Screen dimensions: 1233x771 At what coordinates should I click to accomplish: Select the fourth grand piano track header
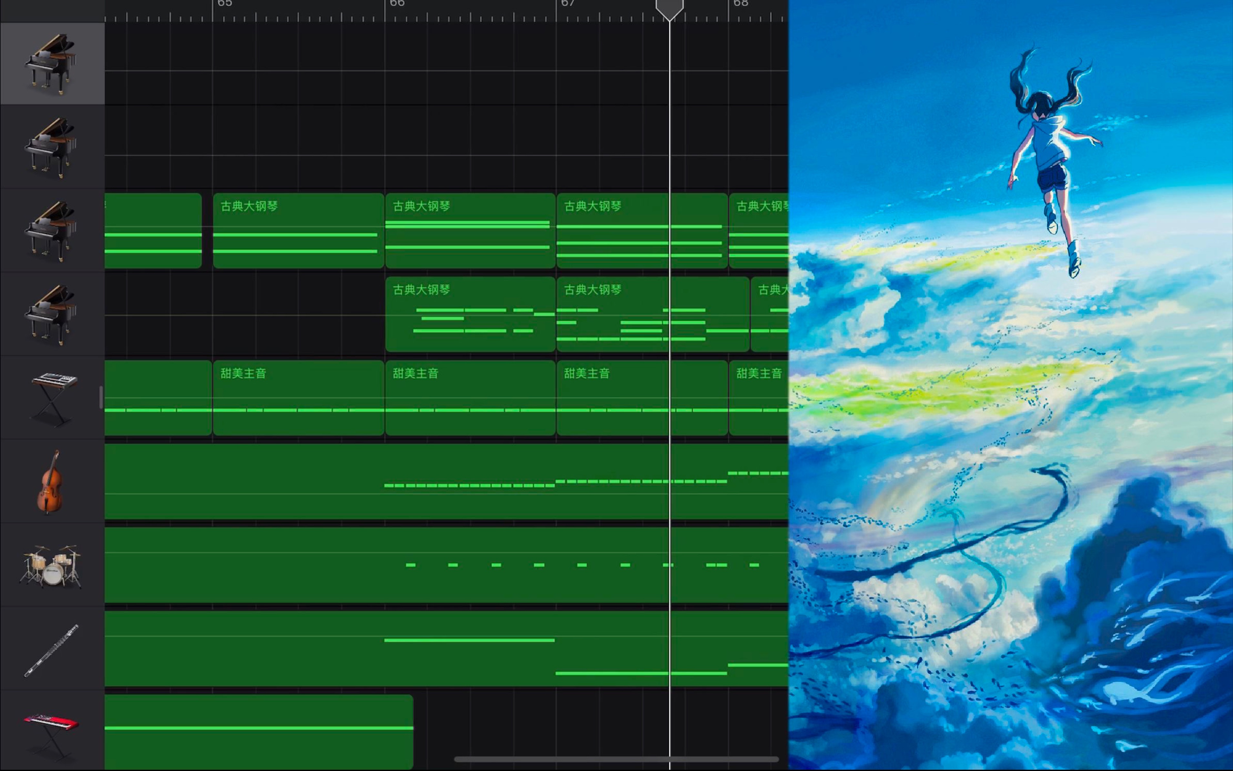(x=52, y=315)
